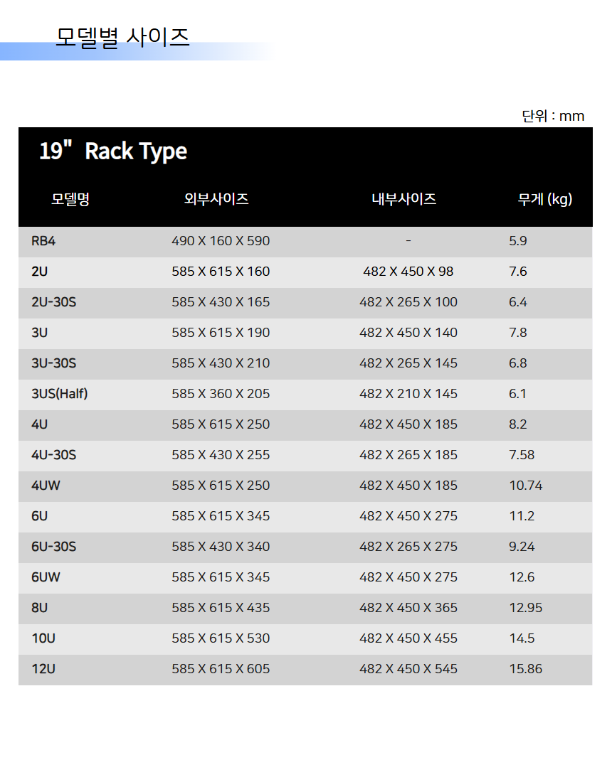
Task: Click the 모델명 column header
Action: (70, 199)
